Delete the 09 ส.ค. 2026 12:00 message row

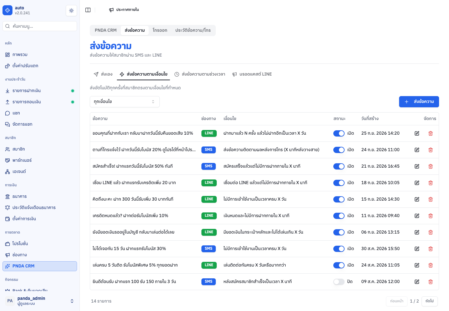(x=431, y=282)
